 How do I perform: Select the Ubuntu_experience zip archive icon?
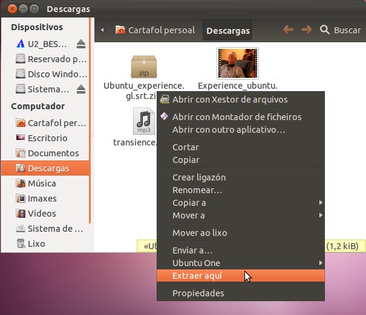tap(144, 67)
